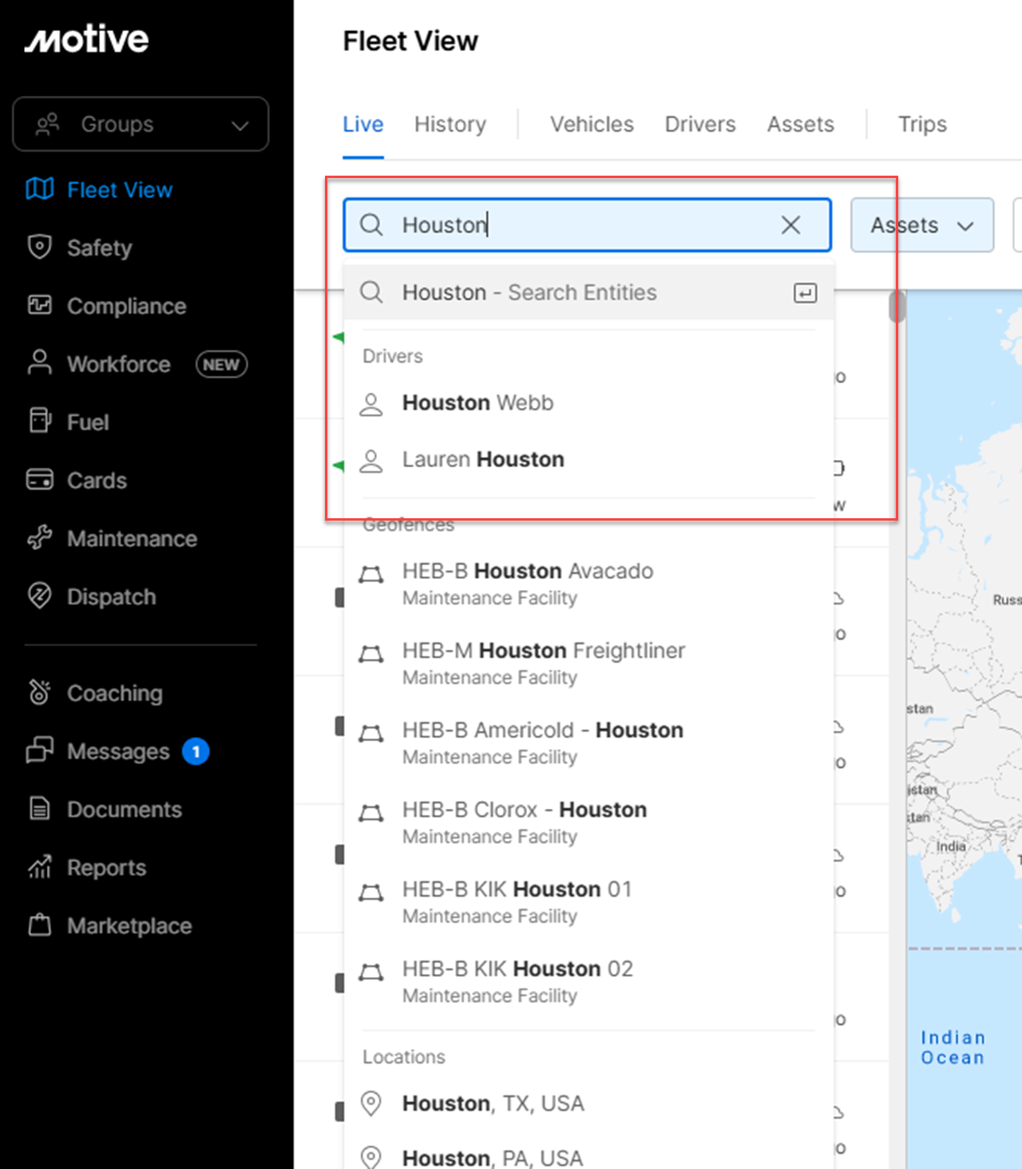Go to Safety section

(x=100, y=248)
